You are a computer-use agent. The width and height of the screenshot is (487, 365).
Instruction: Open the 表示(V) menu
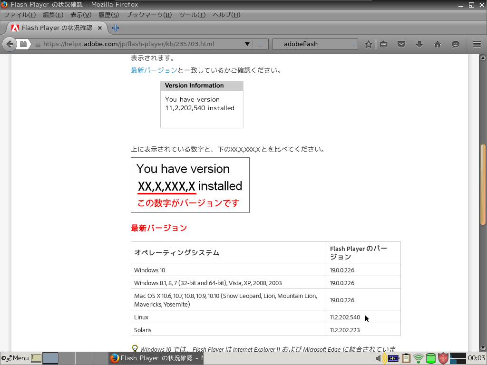(x=81, y=15)
